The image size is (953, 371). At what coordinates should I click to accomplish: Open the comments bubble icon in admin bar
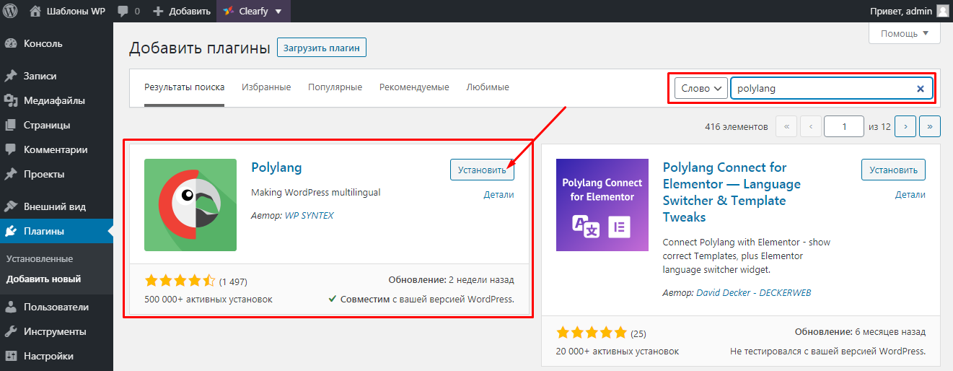tap(122, 11)
